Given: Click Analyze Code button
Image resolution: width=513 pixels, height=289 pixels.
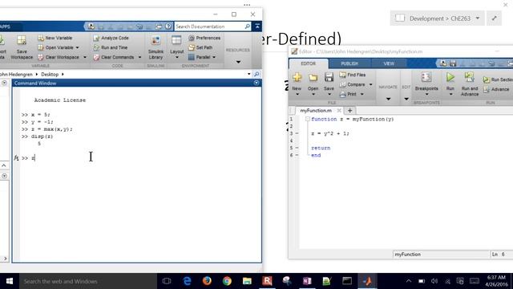Looking at the screenshot, I should click(x=111, y=38).
